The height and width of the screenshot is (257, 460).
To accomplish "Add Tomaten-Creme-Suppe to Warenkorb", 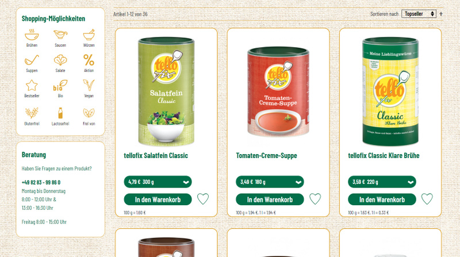I will click(270, 200).
